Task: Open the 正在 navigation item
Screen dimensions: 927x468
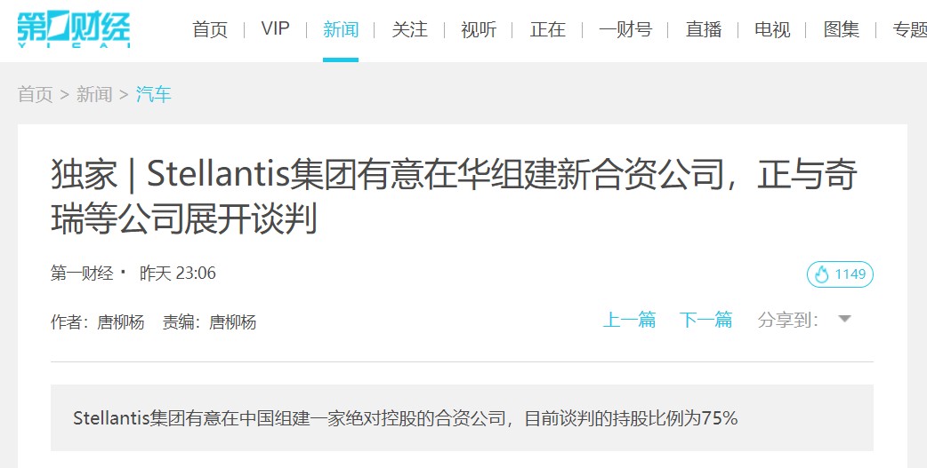Action: tap(547, 29)
